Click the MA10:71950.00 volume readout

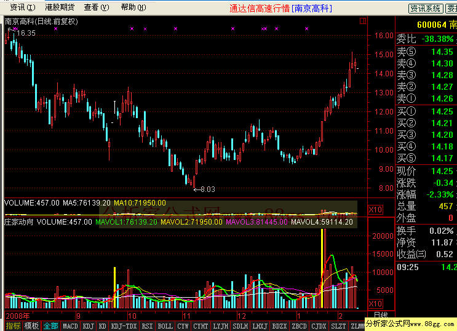[140, 202]
